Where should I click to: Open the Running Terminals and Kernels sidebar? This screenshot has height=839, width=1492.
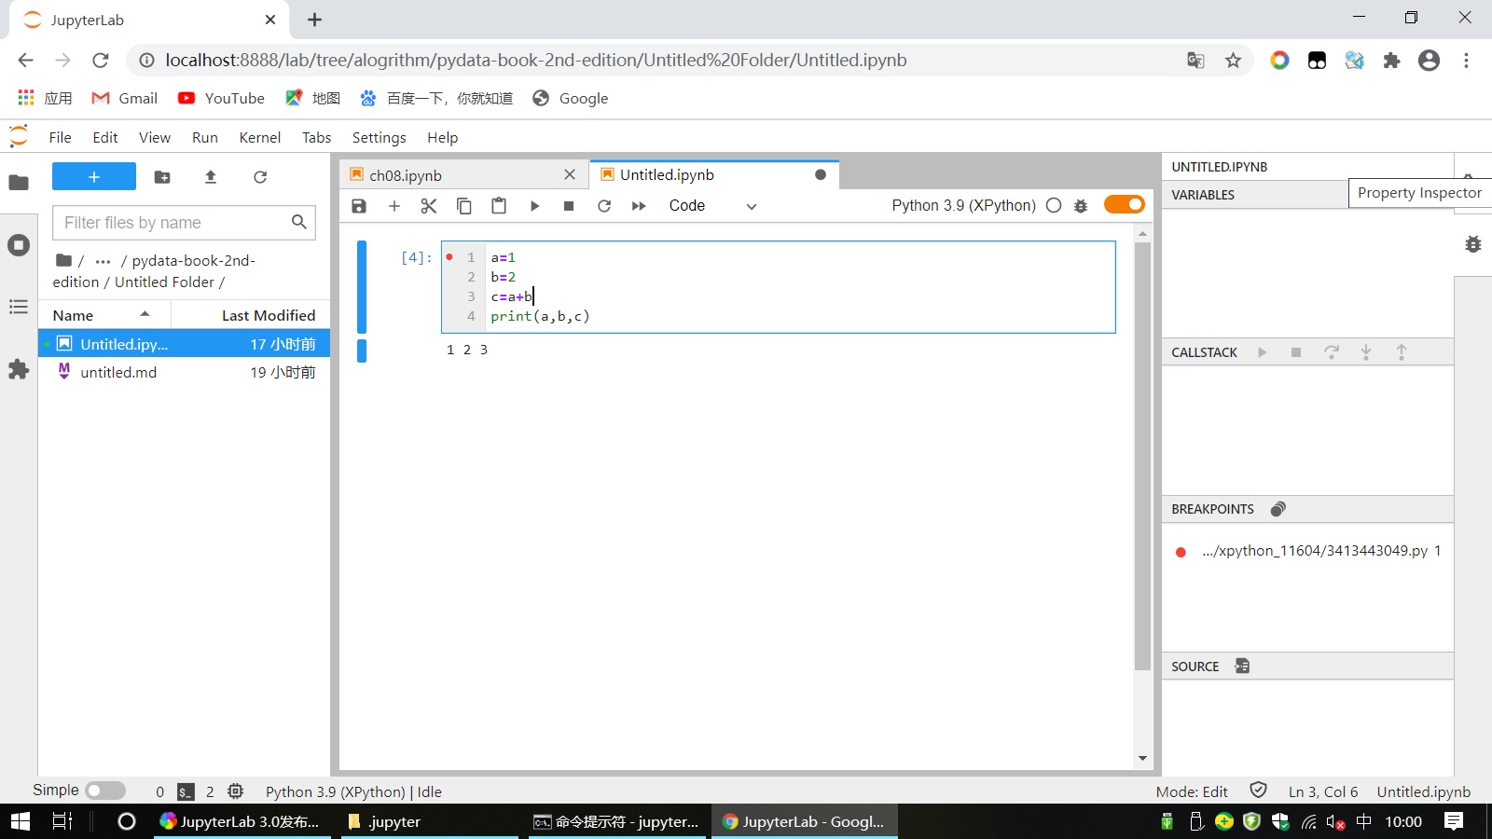point(19,245)
